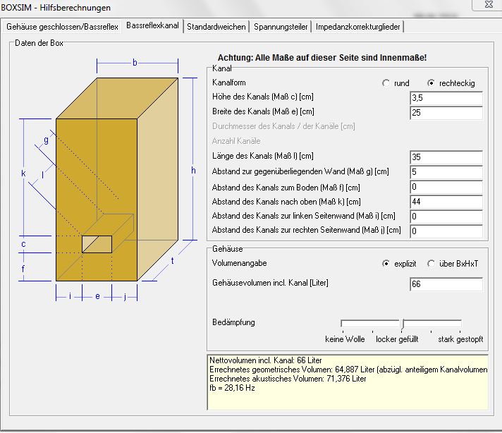502x433 pixels.
Task: Open the Standardweichen tab
Action: [x=216, y=27]
